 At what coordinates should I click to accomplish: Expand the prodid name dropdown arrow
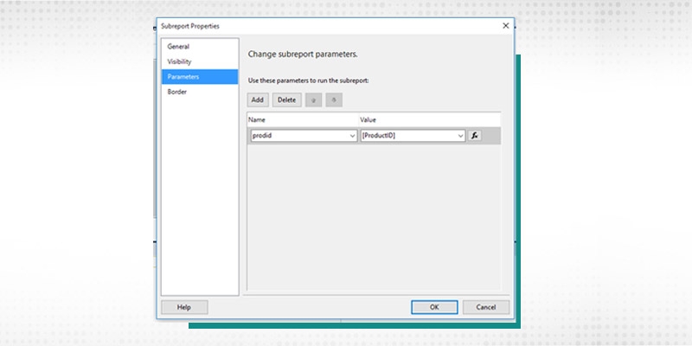352,136
